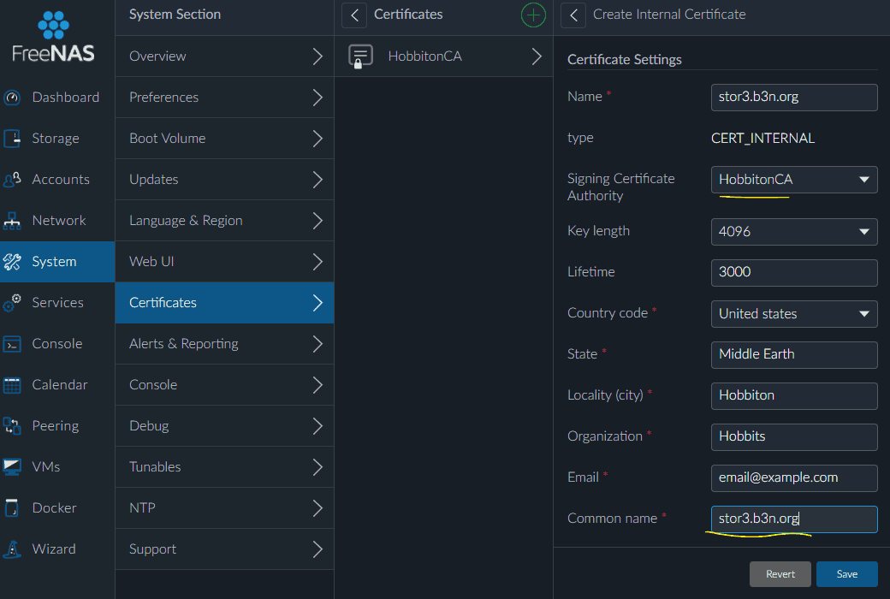Screen dimensions: 890x599
Task: Click the FreeNAS logo
Action: 53,37
